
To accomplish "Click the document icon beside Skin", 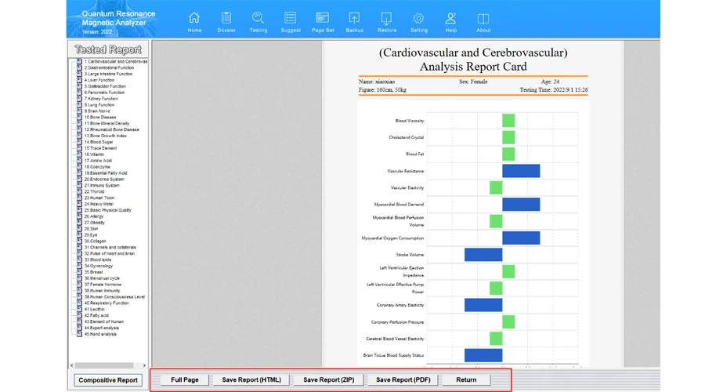I will [79, 229].
